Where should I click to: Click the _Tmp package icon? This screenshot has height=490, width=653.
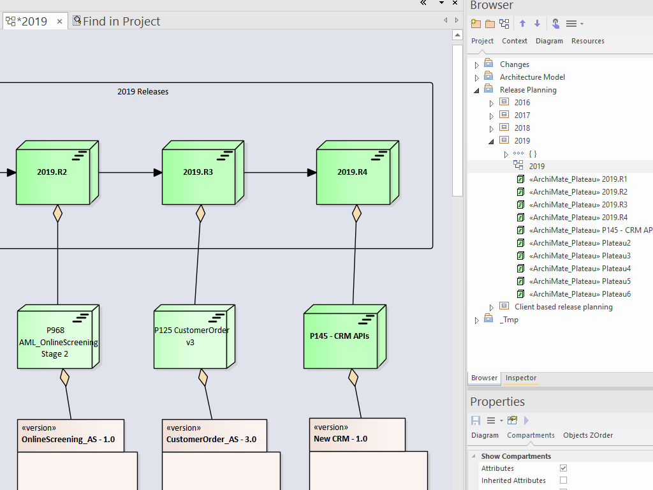[x=488, y=319]
